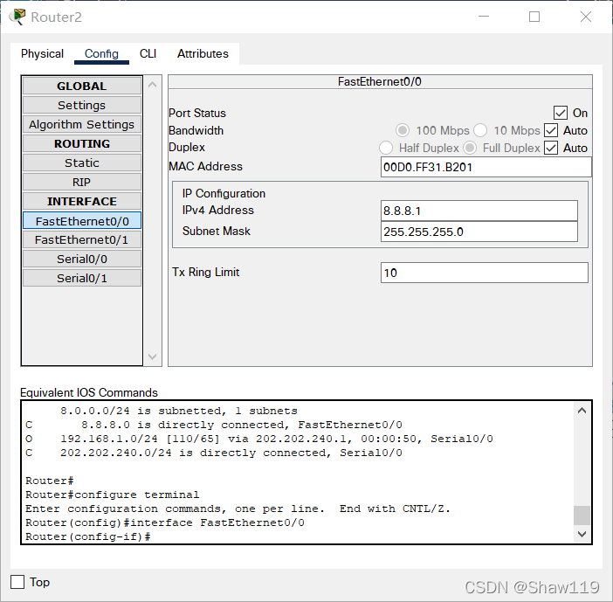Click the 192.168.1.0/24 OSPF route line
This screenshot has width=613, height=602.
[259, 439]
